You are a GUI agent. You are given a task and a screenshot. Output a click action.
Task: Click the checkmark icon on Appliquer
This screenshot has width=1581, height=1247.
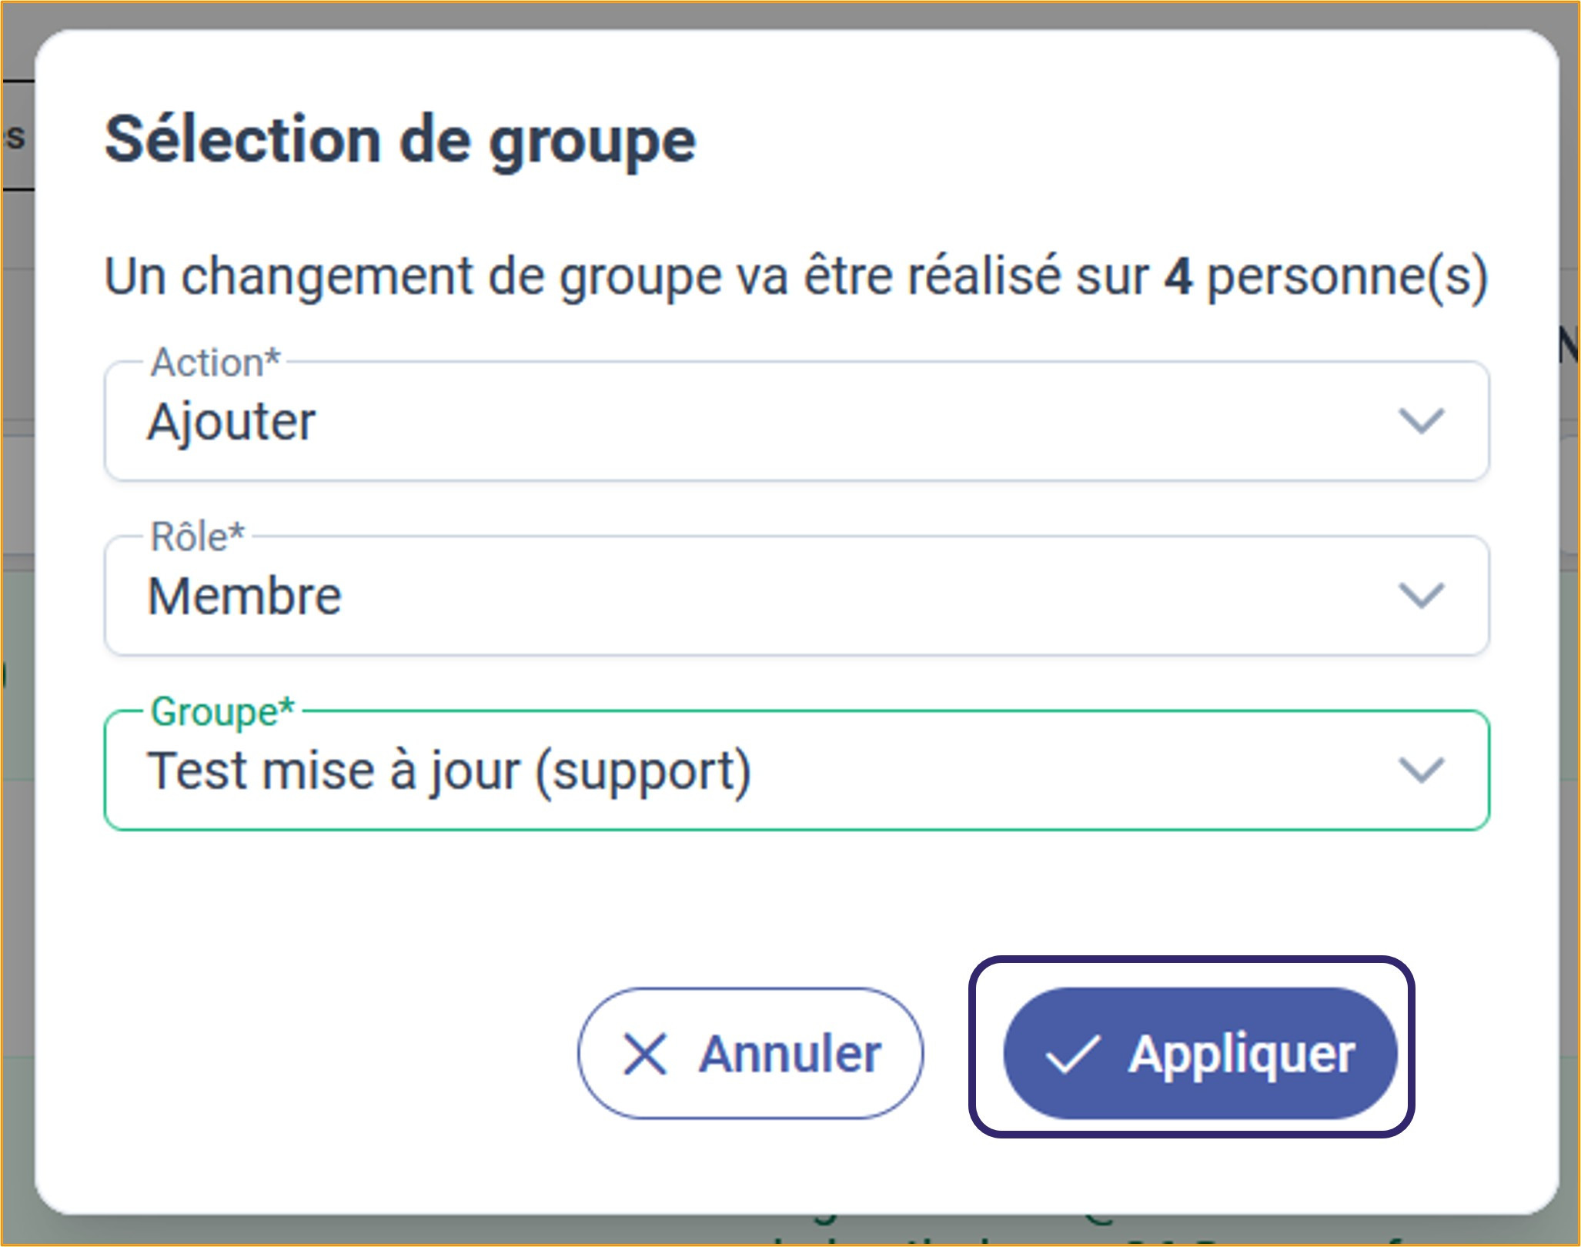(x=1072, y=1054)
